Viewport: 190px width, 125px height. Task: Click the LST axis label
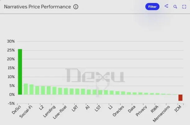(97, 109)
